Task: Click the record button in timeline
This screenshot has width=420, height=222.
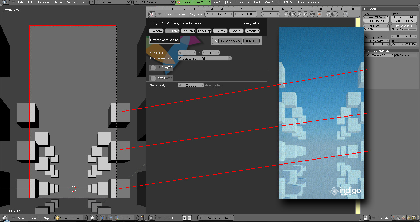Action: [319, 14]
